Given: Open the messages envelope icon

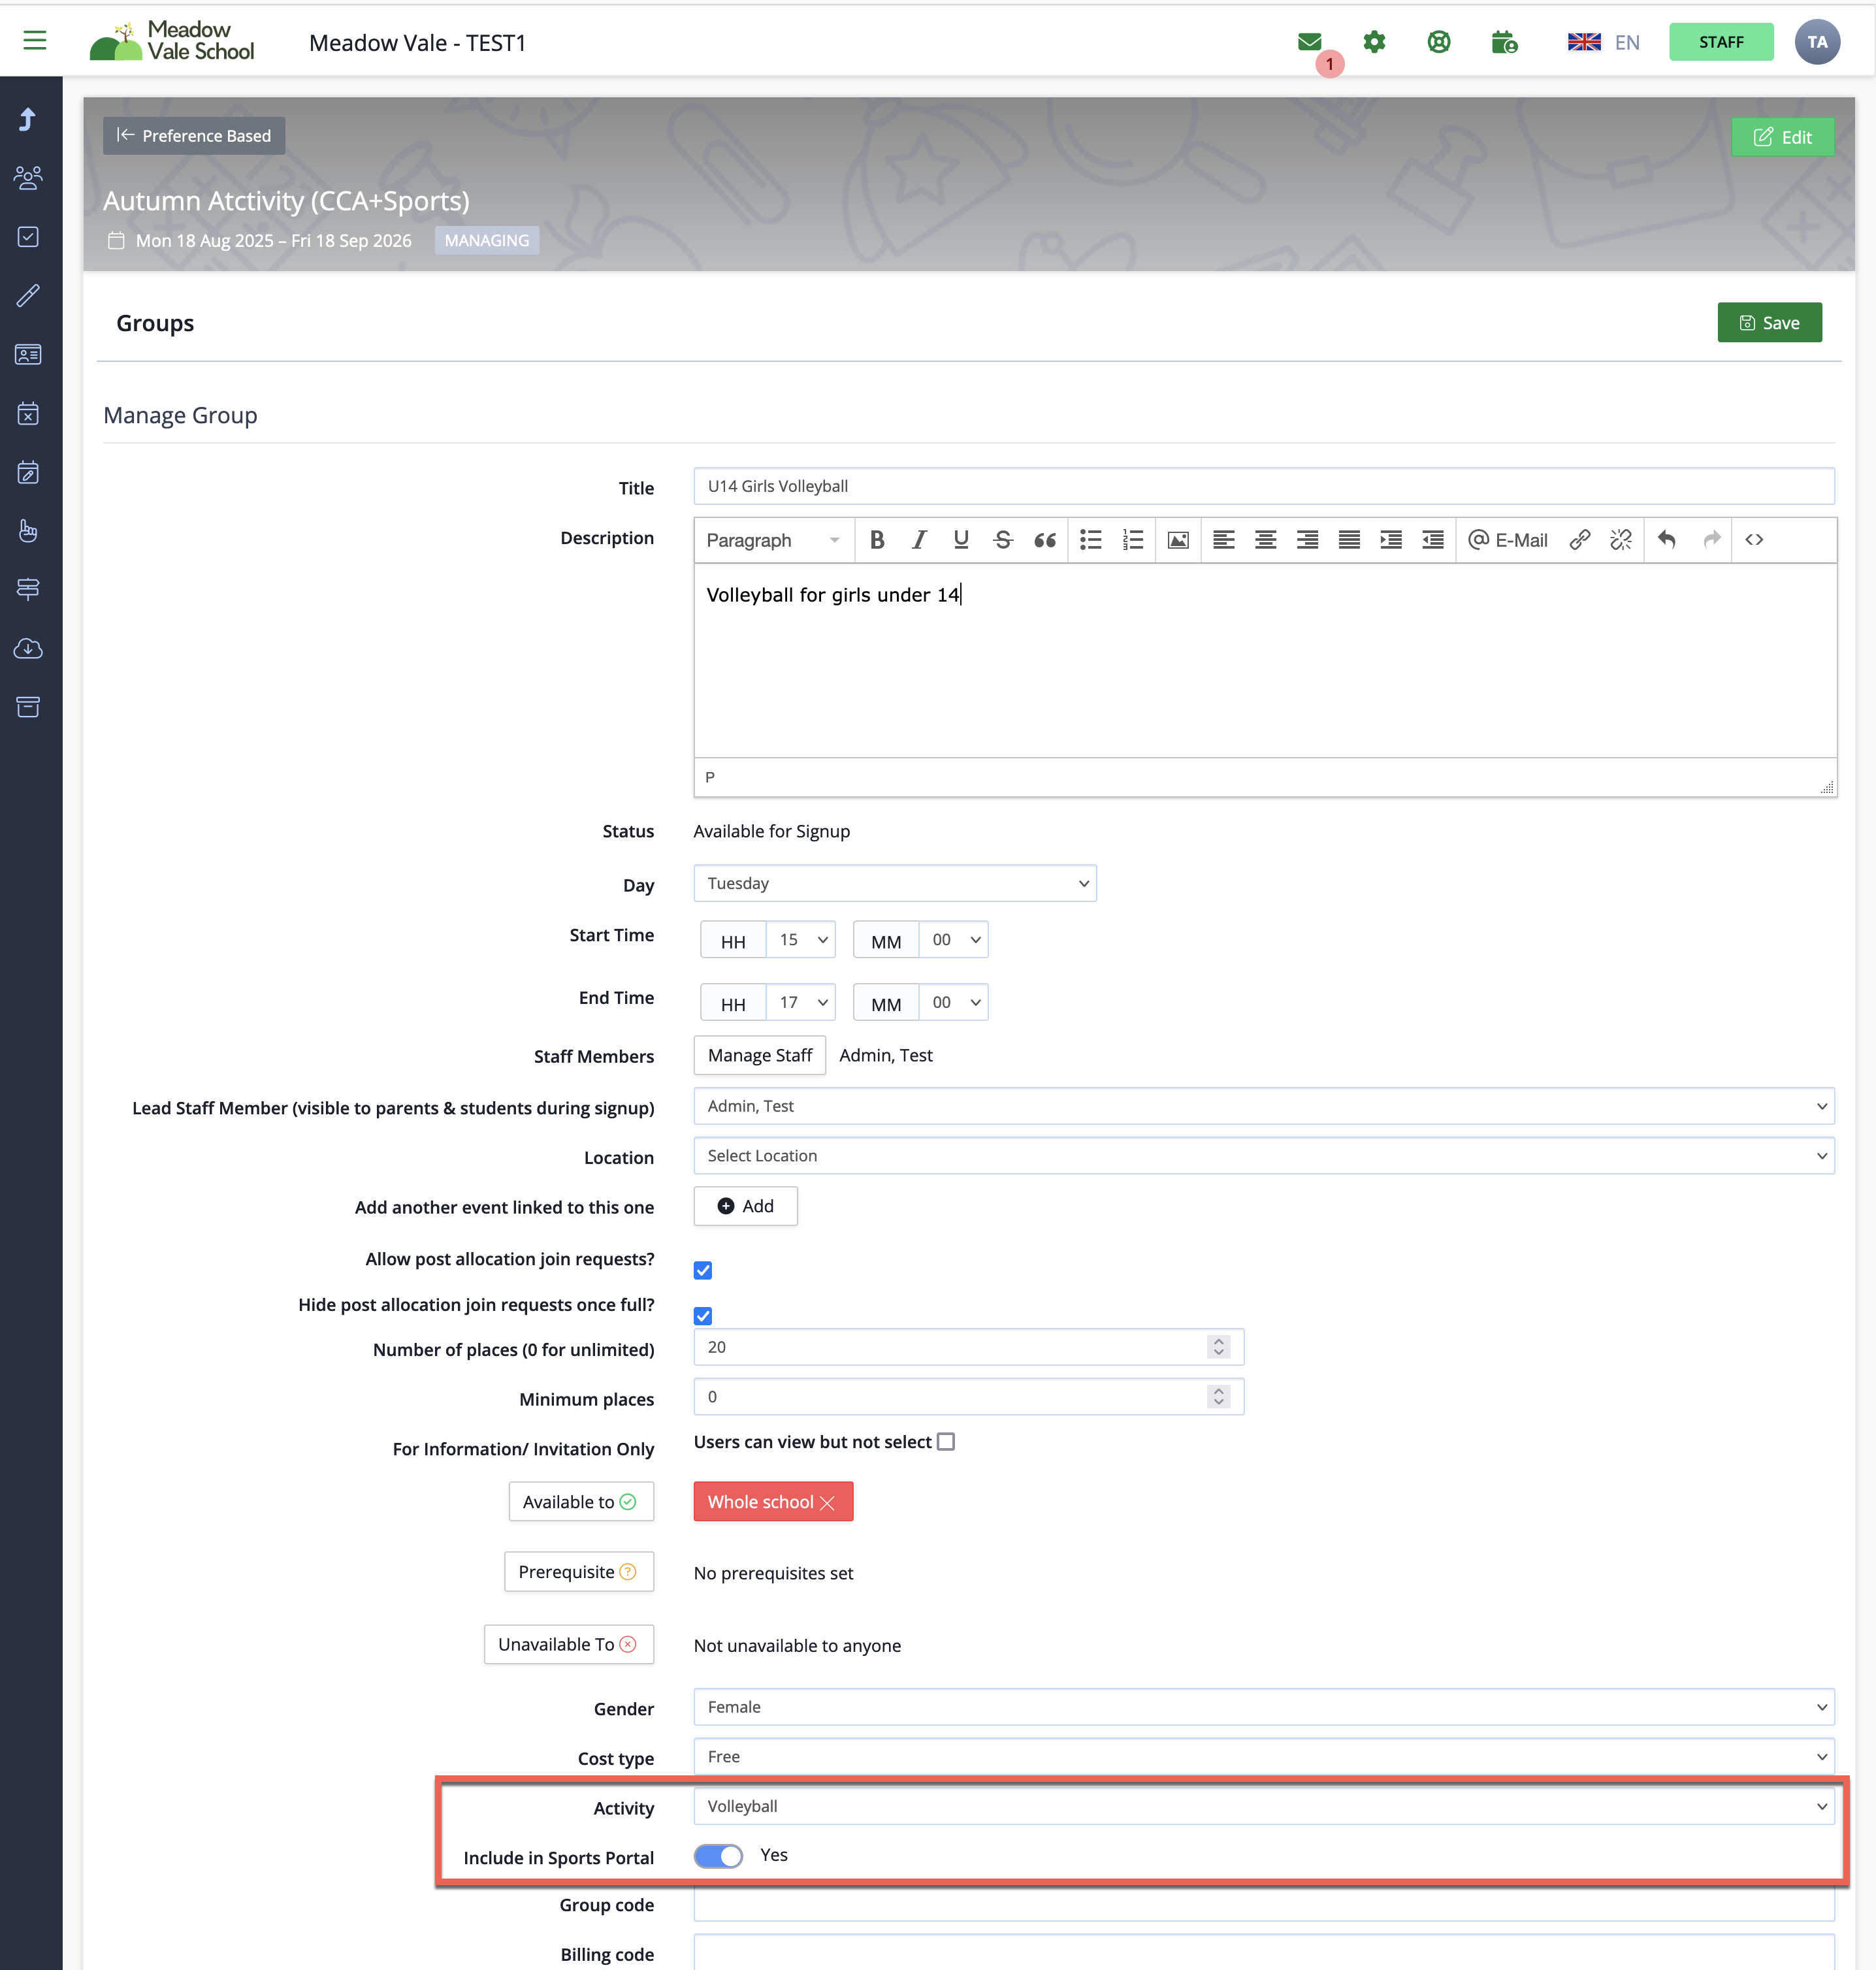Looking at the screenshot, I should point(1309,42).
